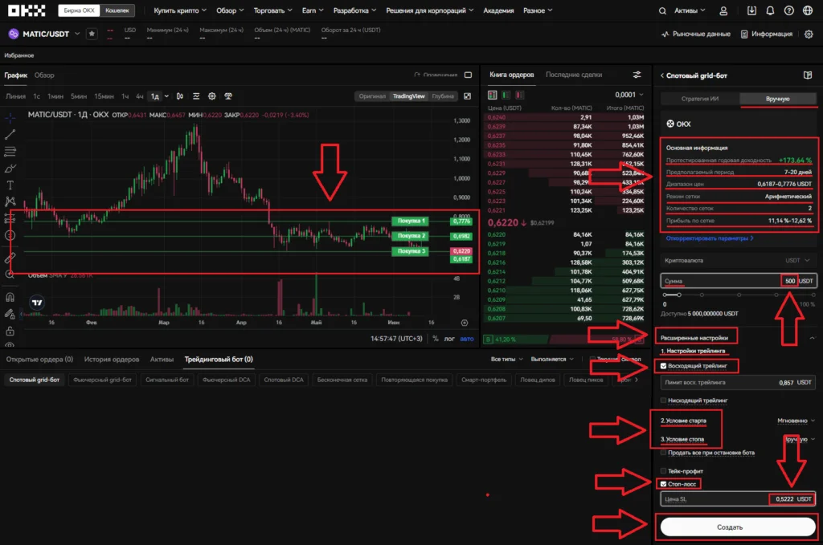
Task: Uncheck Стоп-лосс checkbox
Action: click(663, 484)
